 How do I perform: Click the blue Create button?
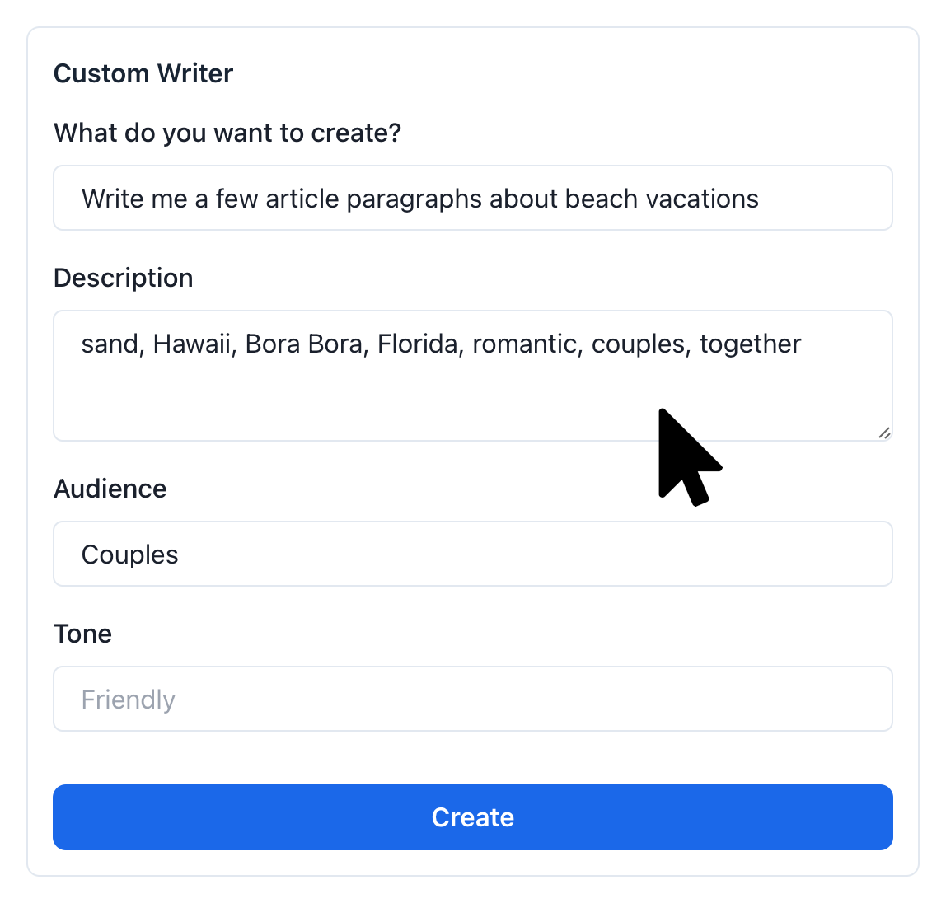472,816
